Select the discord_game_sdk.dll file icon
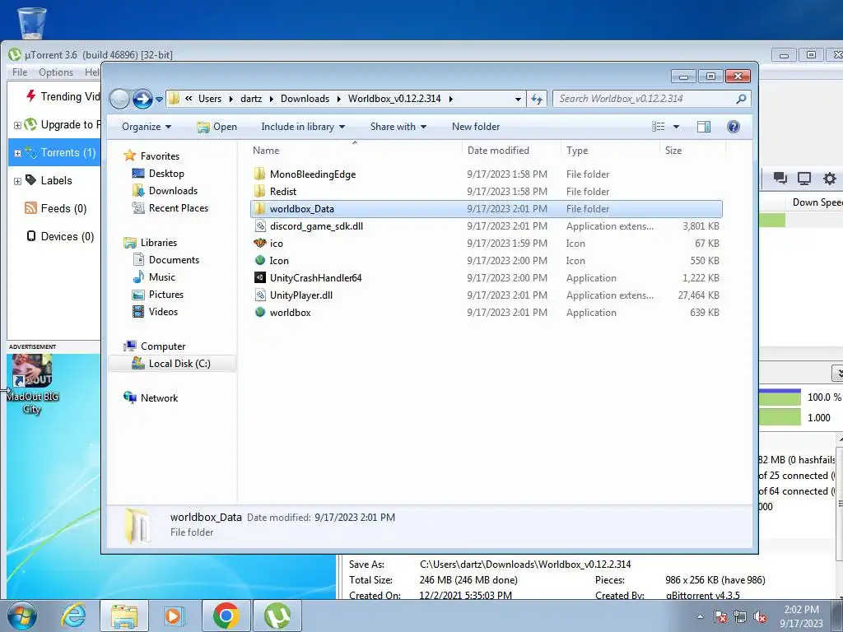 pos(260,225)
